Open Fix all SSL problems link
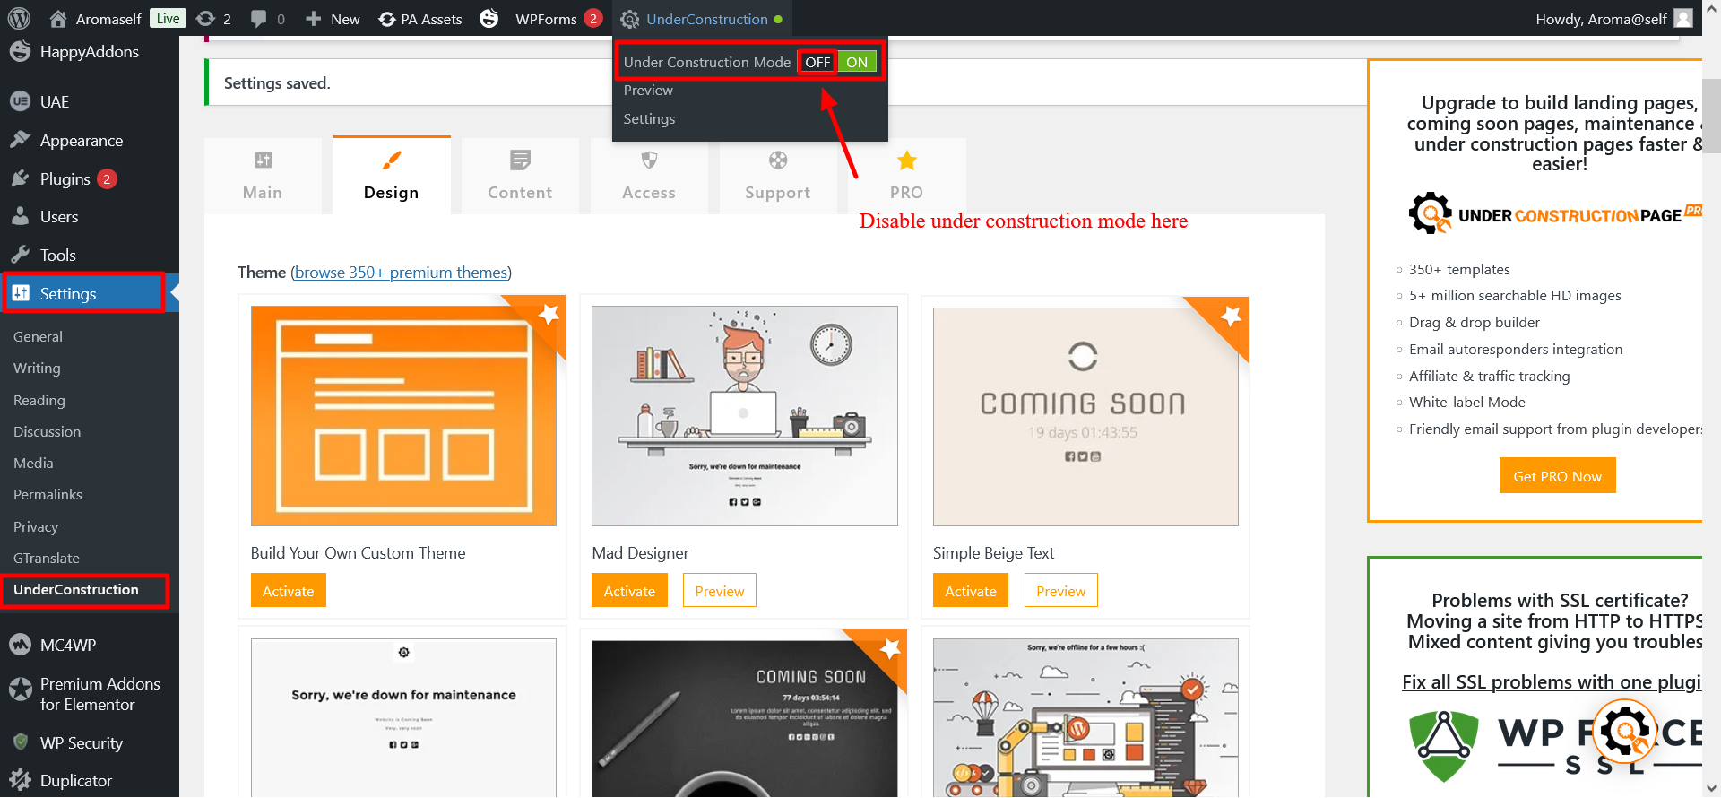1721x798 pixels. pyautogui.click(x=1552, y=682)
